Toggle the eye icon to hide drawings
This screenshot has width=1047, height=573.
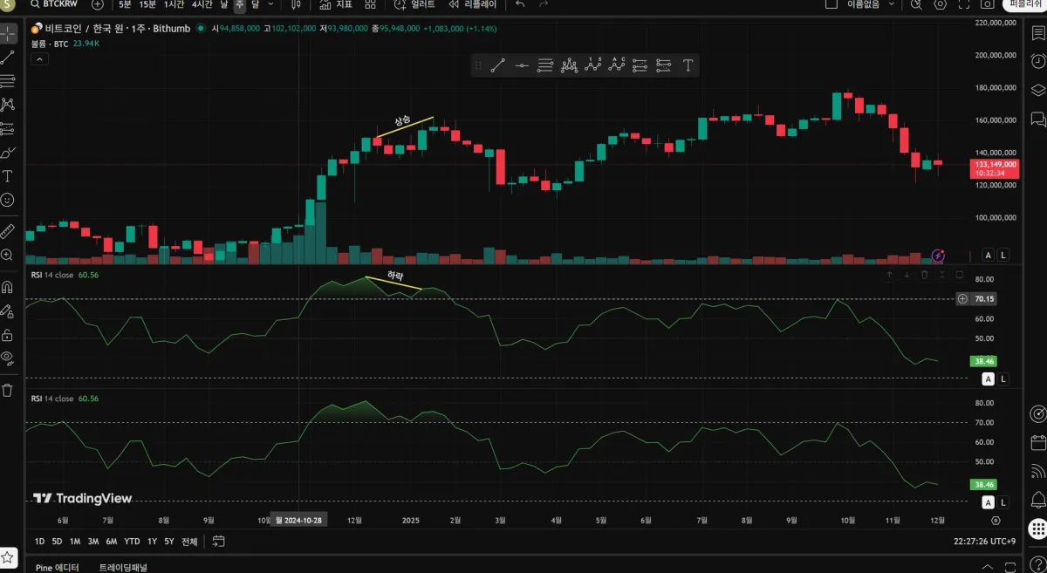[x=8, y=357]
